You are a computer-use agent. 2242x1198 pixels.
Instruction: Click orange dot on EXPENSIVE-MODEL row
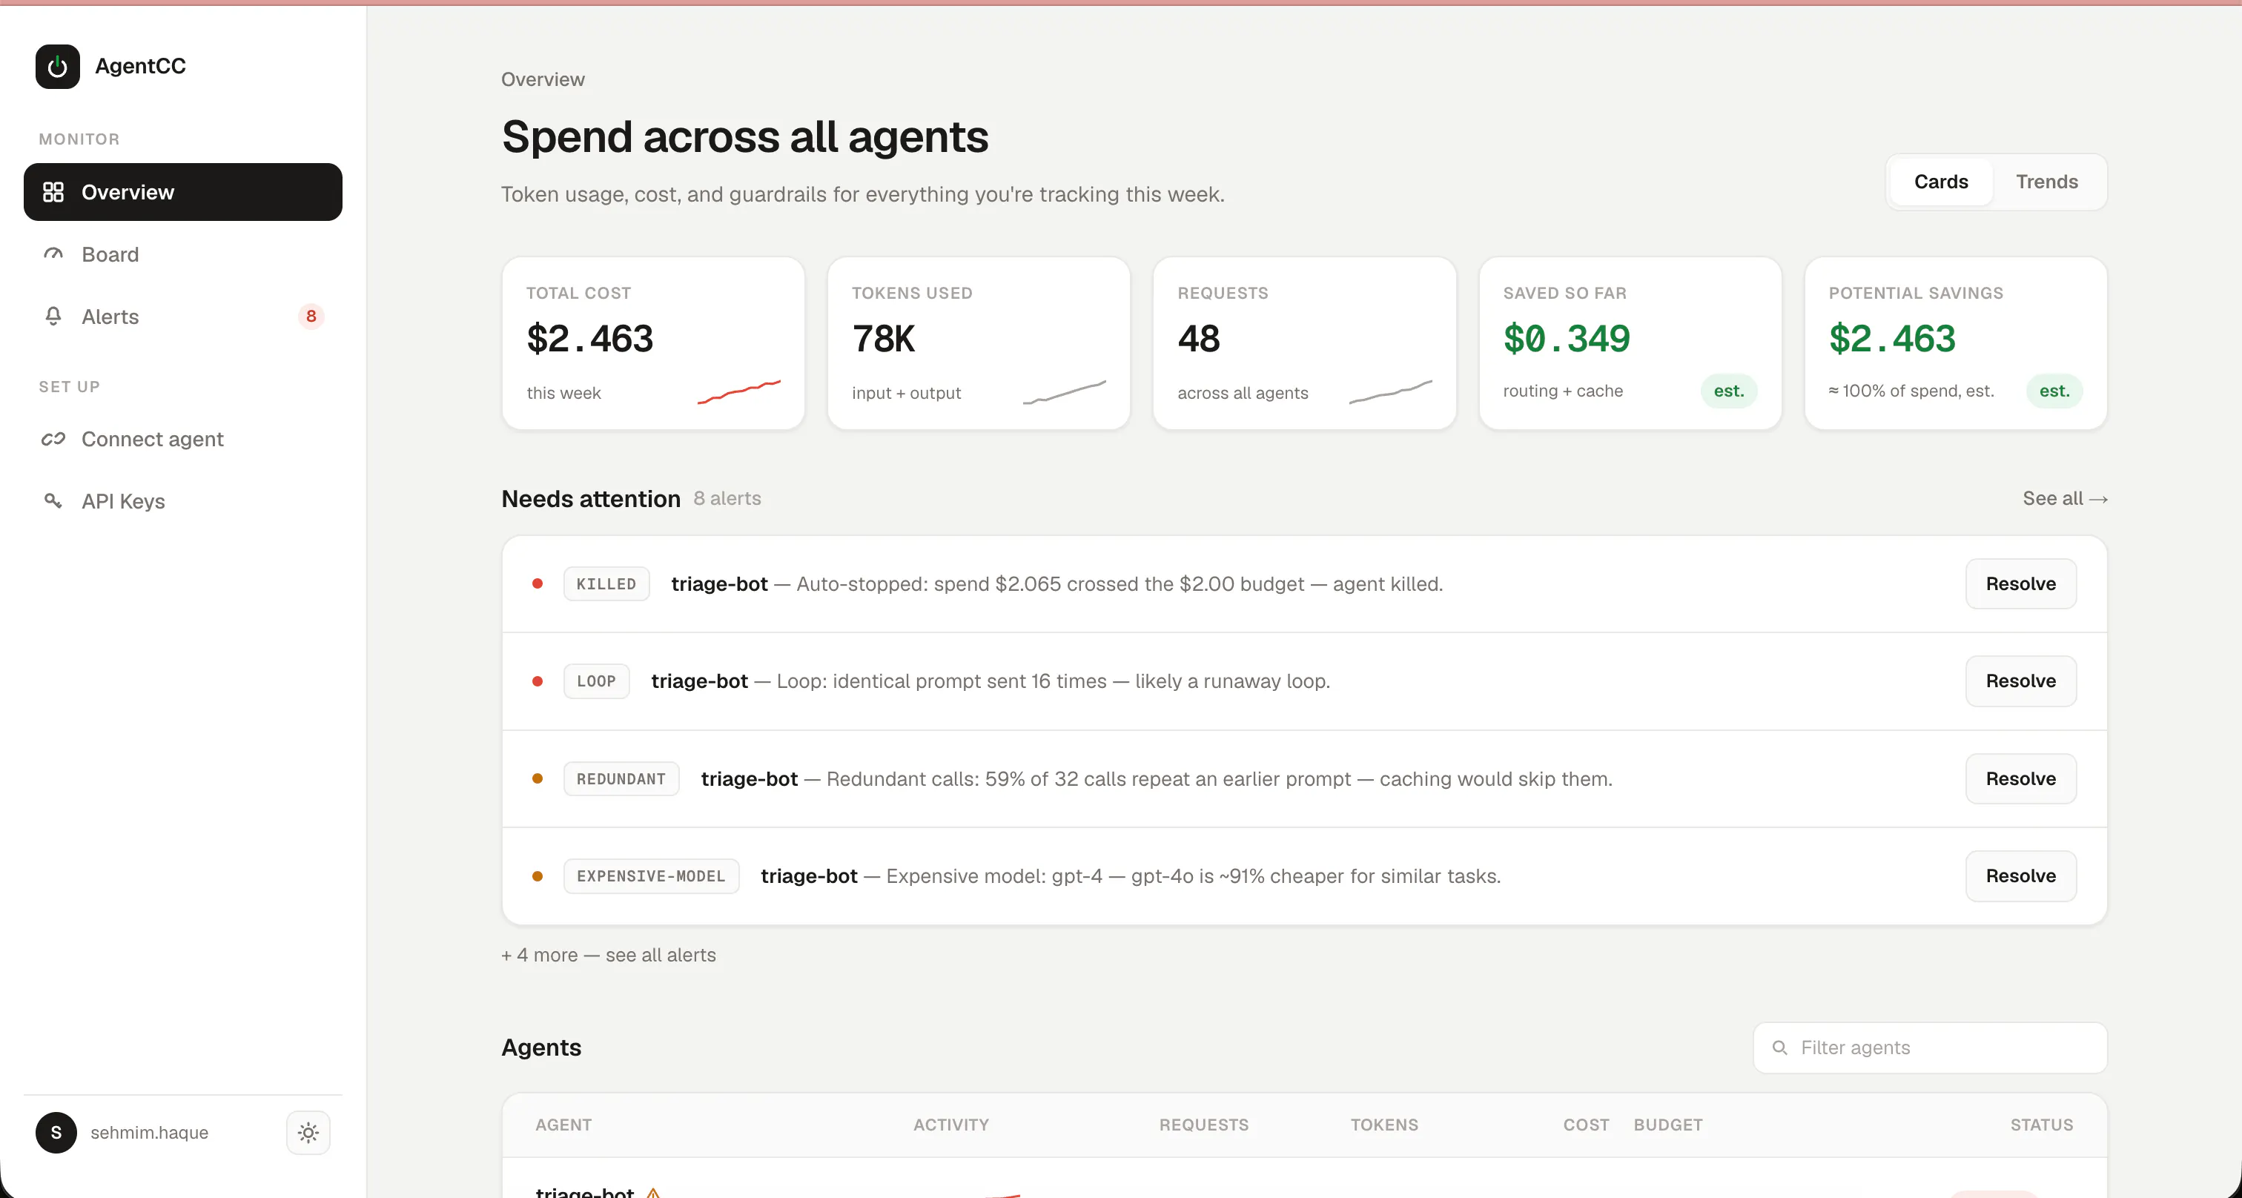[538, 876]
